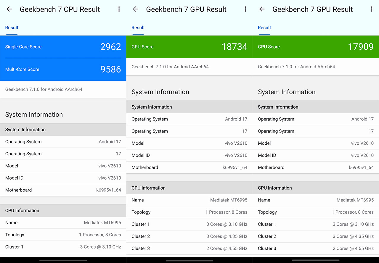
Task: Open overflow menu on CPU Result screen
Action: point(119,9)
